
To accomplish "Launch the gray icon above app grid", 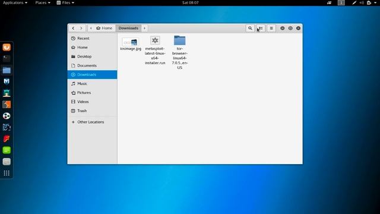I will [x=7, y=162].
